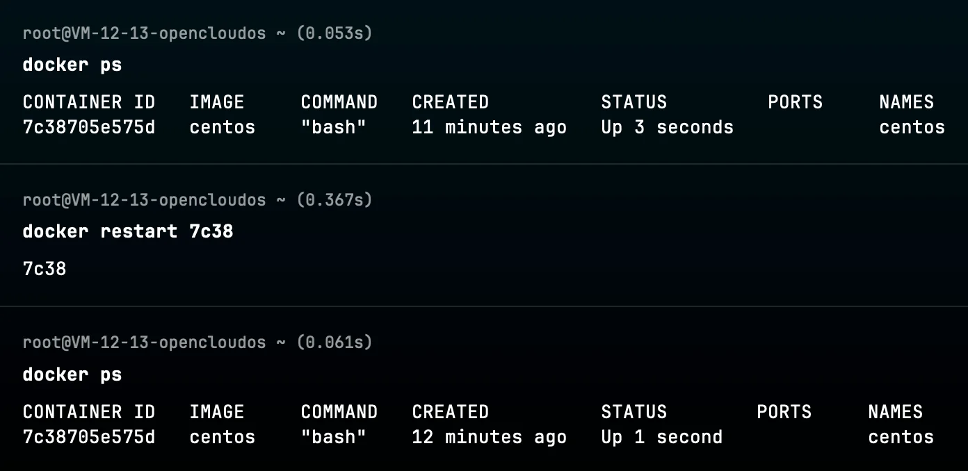Click the NAMES header in last output
Screen dimensions: 968x471
895,412
